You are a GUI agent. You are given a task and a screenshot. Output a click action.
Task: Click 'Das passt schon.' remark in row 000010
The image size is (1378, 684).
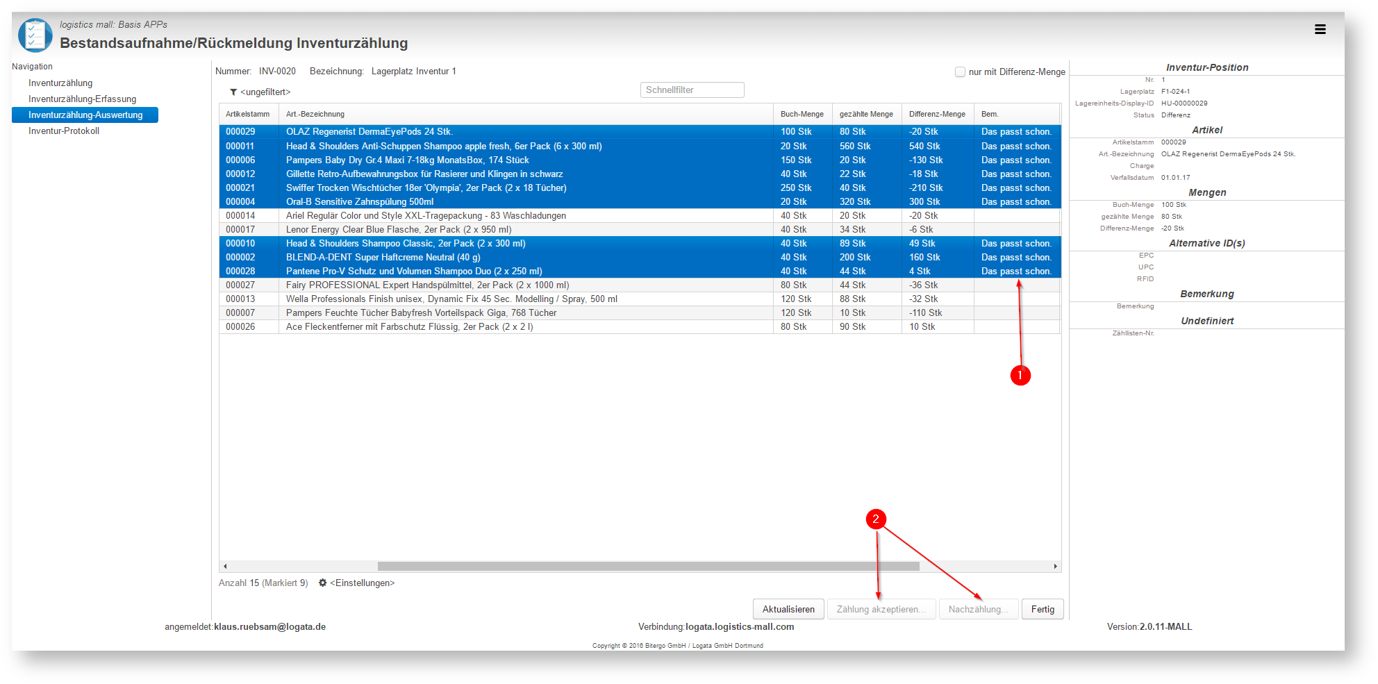[1016, 243]
